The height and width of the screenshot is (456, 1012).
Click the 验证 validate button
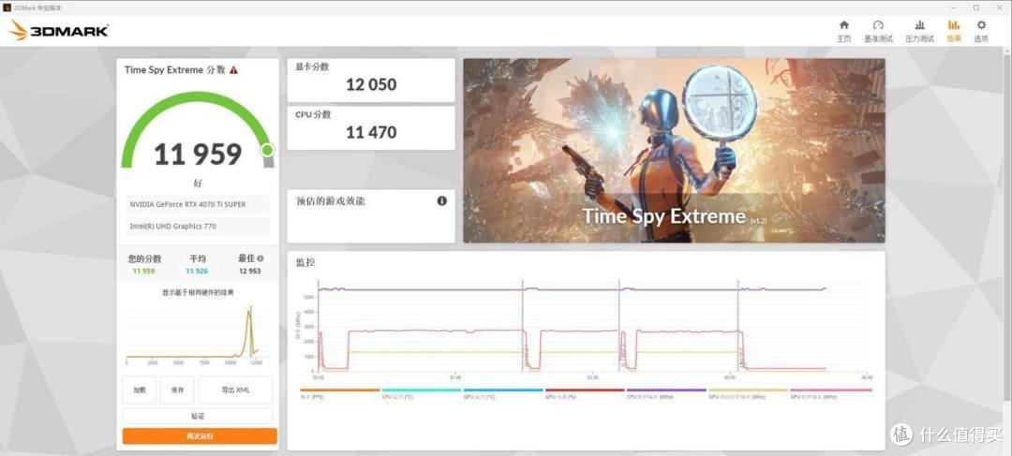point(198,416)
